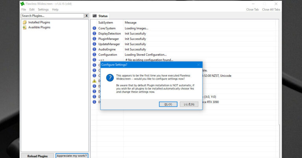Image resolution: width=302 pixels, height=158 pixels.
Task: Click Close All Tabs in the top right
Action: tap(271, 9)
